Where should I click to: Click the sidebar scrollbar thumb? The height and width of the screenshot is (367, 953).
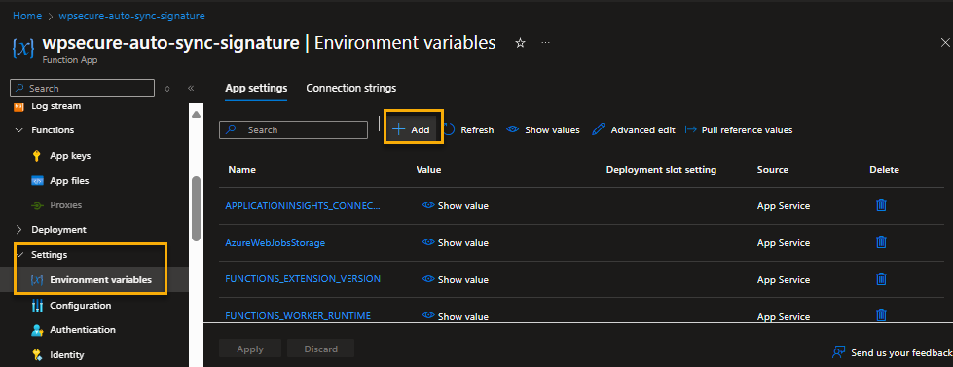[196, 208]
